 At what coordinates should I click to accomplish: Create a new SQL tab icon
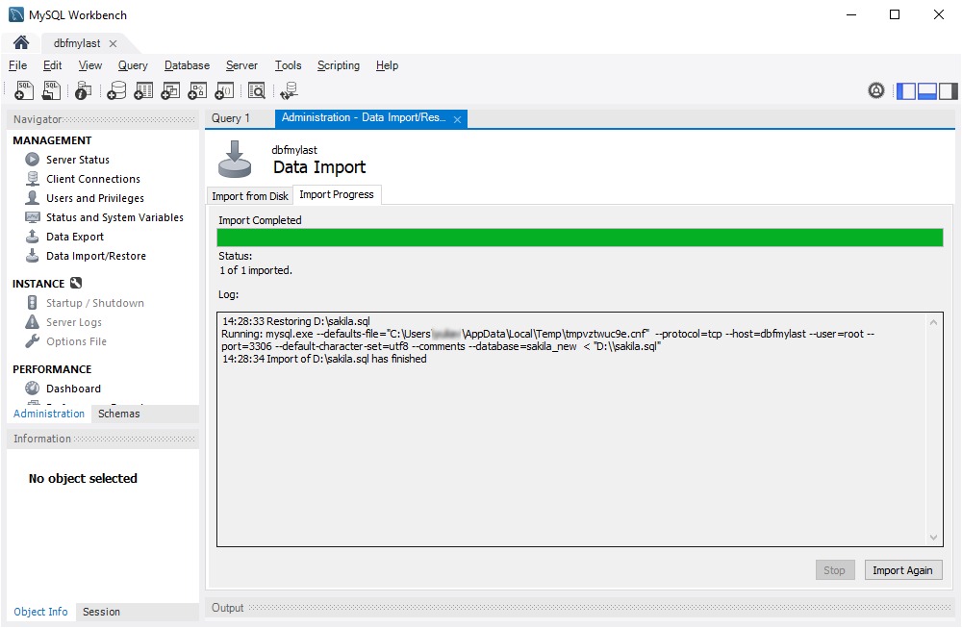(x=23, y=90)
